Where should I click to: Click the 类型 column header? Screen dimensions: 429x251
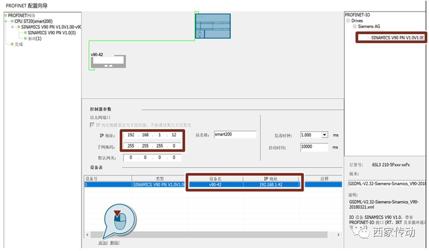[x=159, y=179]
